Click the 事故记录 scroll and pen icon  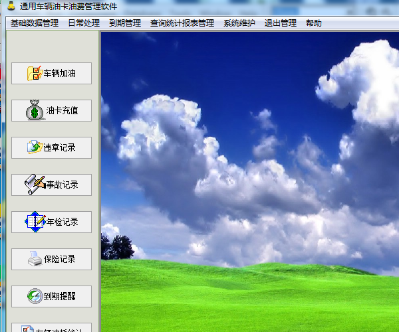point(35,184)
